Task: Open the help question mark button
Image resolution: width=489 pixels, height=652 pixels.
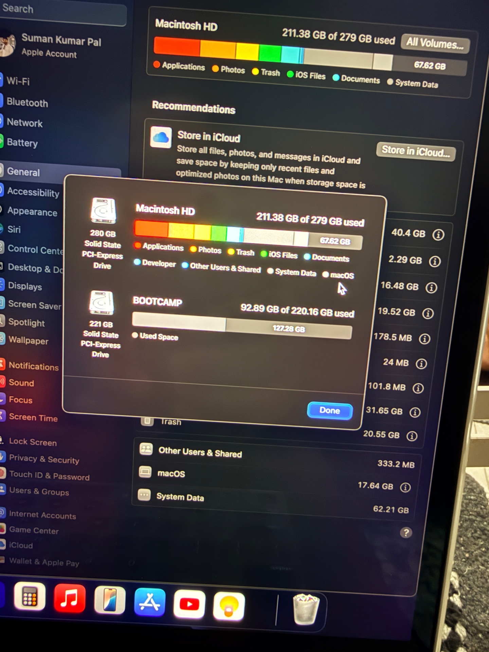Action: [406, 532]
